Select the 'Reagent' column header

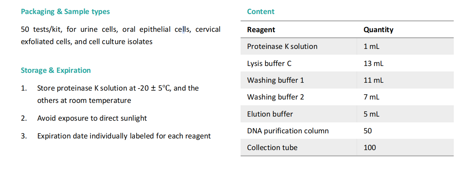(261, 30)
